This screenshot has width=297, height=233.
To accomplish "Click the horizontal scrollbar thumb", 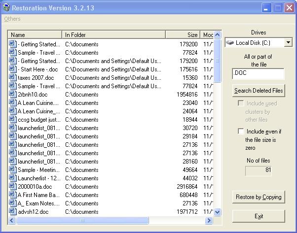I will coord(82,220).
